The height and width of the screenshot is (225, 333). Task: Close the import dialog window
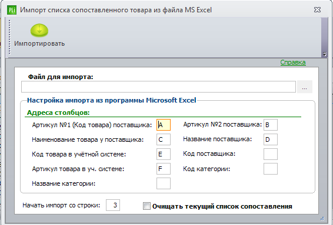(317, 10)
